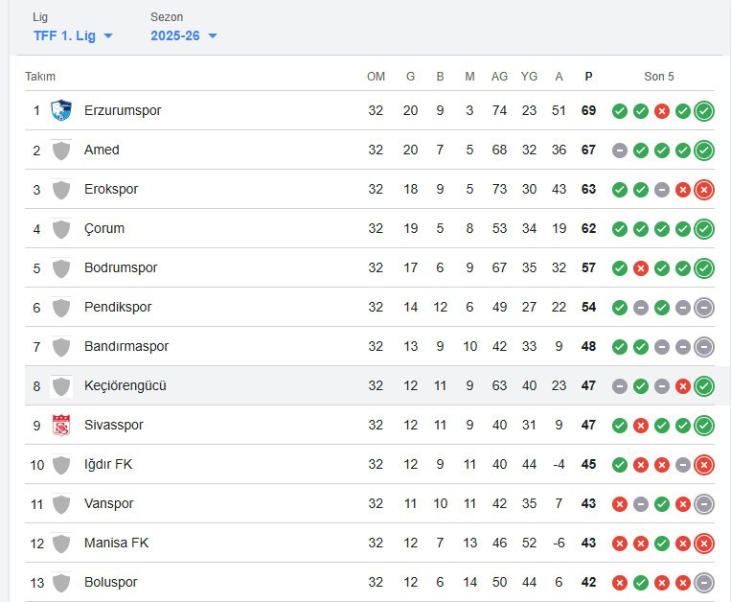Click Pendikspor's latest circled draw icon
This screenshot has width=731, height=602.
(704, 307)
